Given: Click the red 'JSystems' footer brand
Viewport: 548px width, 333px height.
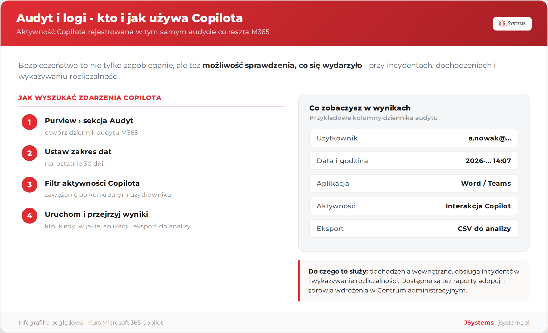Looking at the screenshot, I should point(479,323).
